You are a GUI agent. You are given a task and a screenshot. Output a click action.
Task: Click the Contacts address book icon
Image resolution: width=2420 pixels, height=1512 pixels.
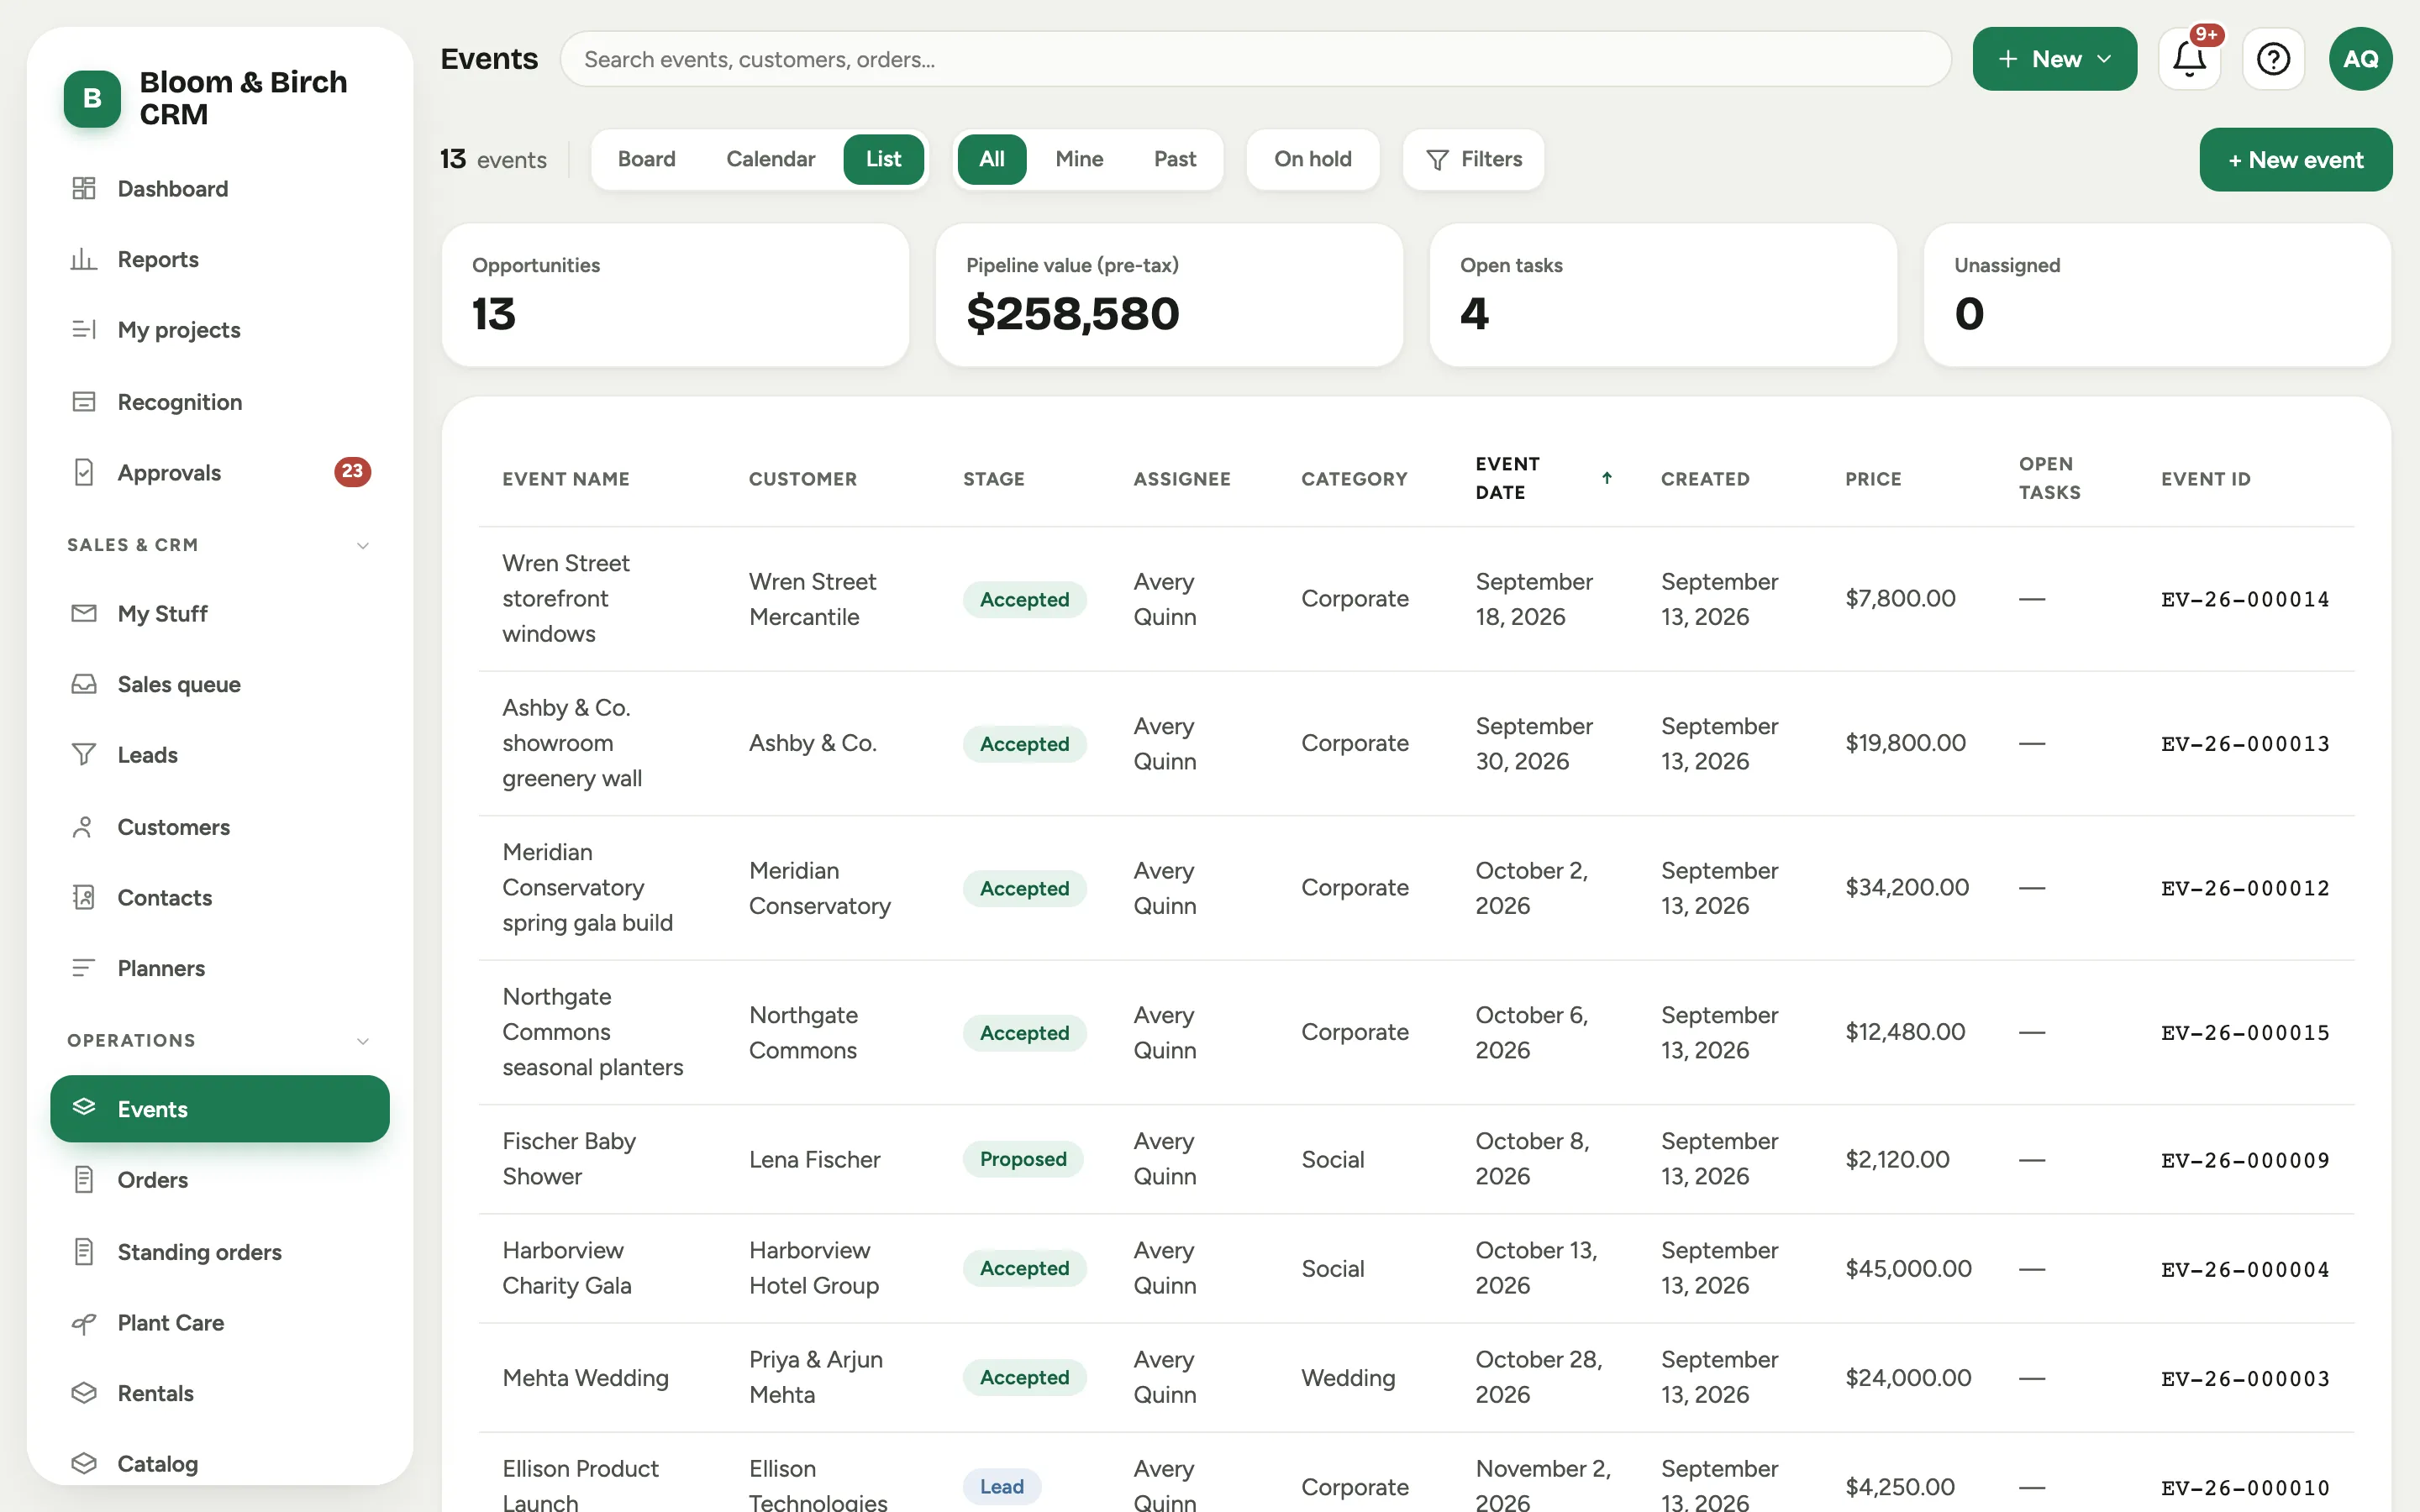coord(84,897)
